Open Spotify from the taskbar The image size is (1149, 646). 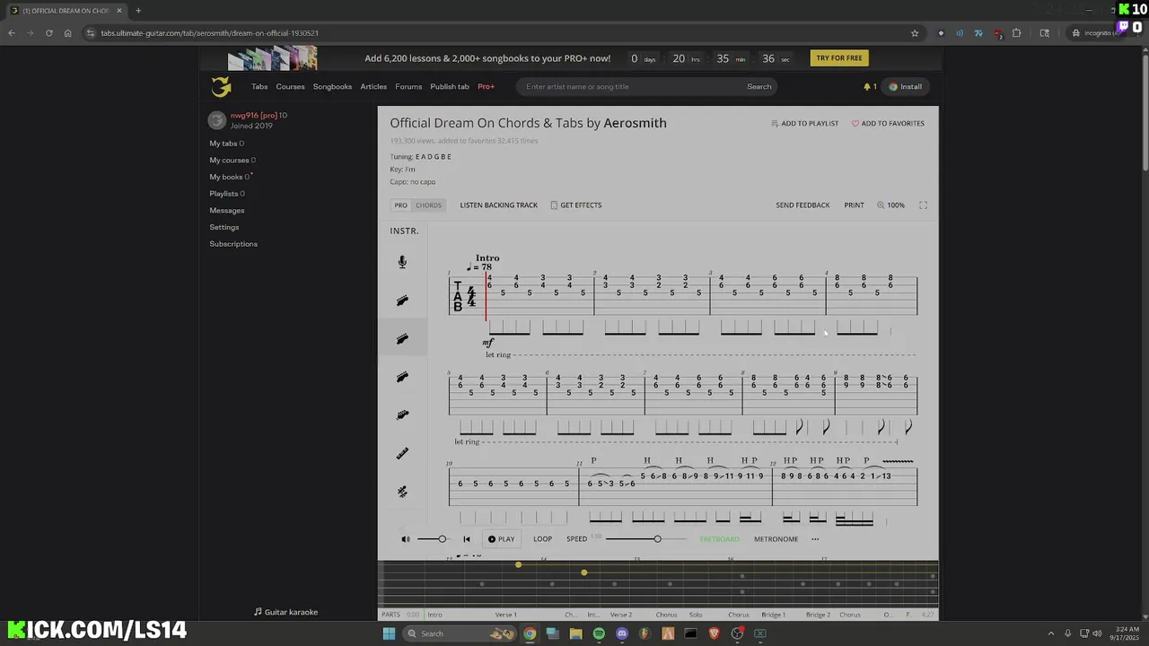(599, 633)
